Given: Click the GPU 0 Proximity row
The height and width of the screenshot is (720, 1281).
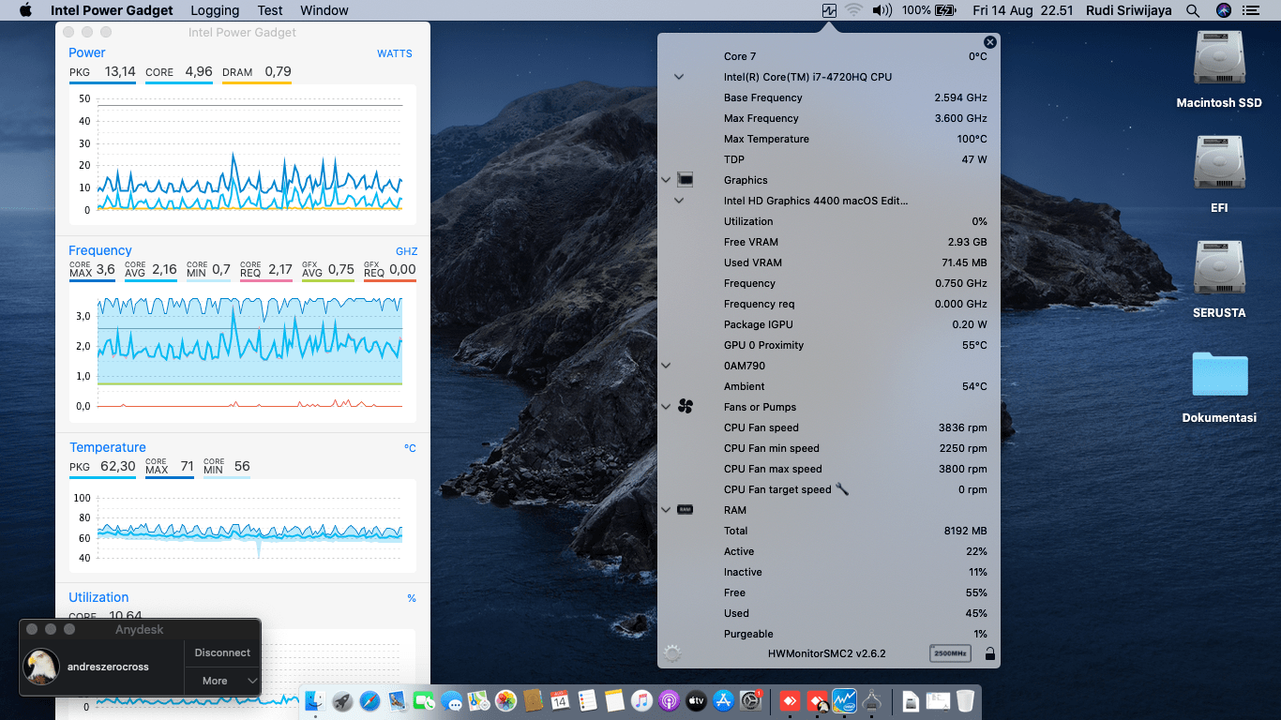Looking at the screenshot, I should click(x=829, y=345).
